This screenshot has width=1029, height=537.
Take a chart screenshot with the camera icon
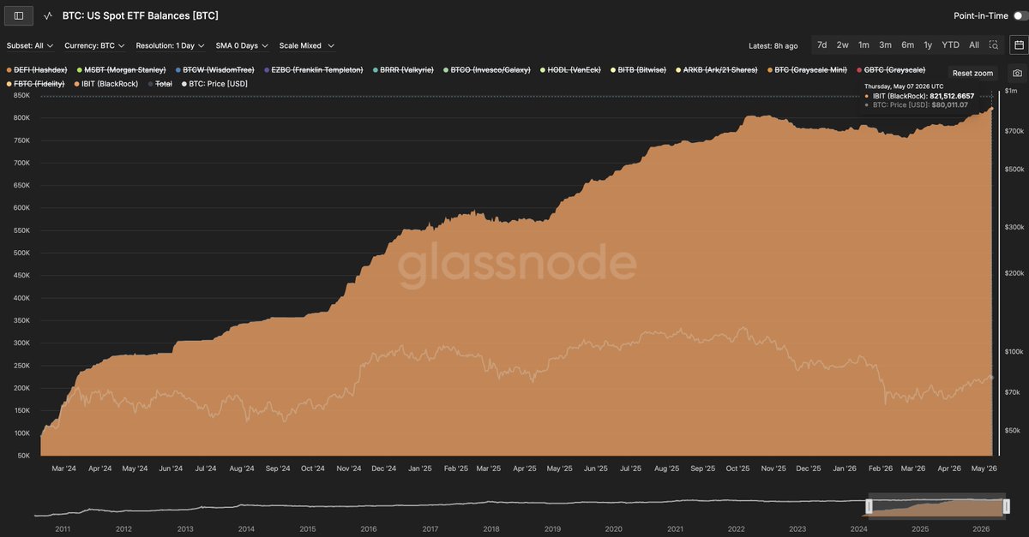(x=1017, y=74)
